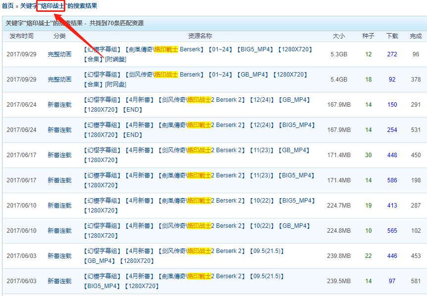Click the 224.7MB size cell
Screen dimensions: 427x296
pyautogui.click(x=339, y=206)
